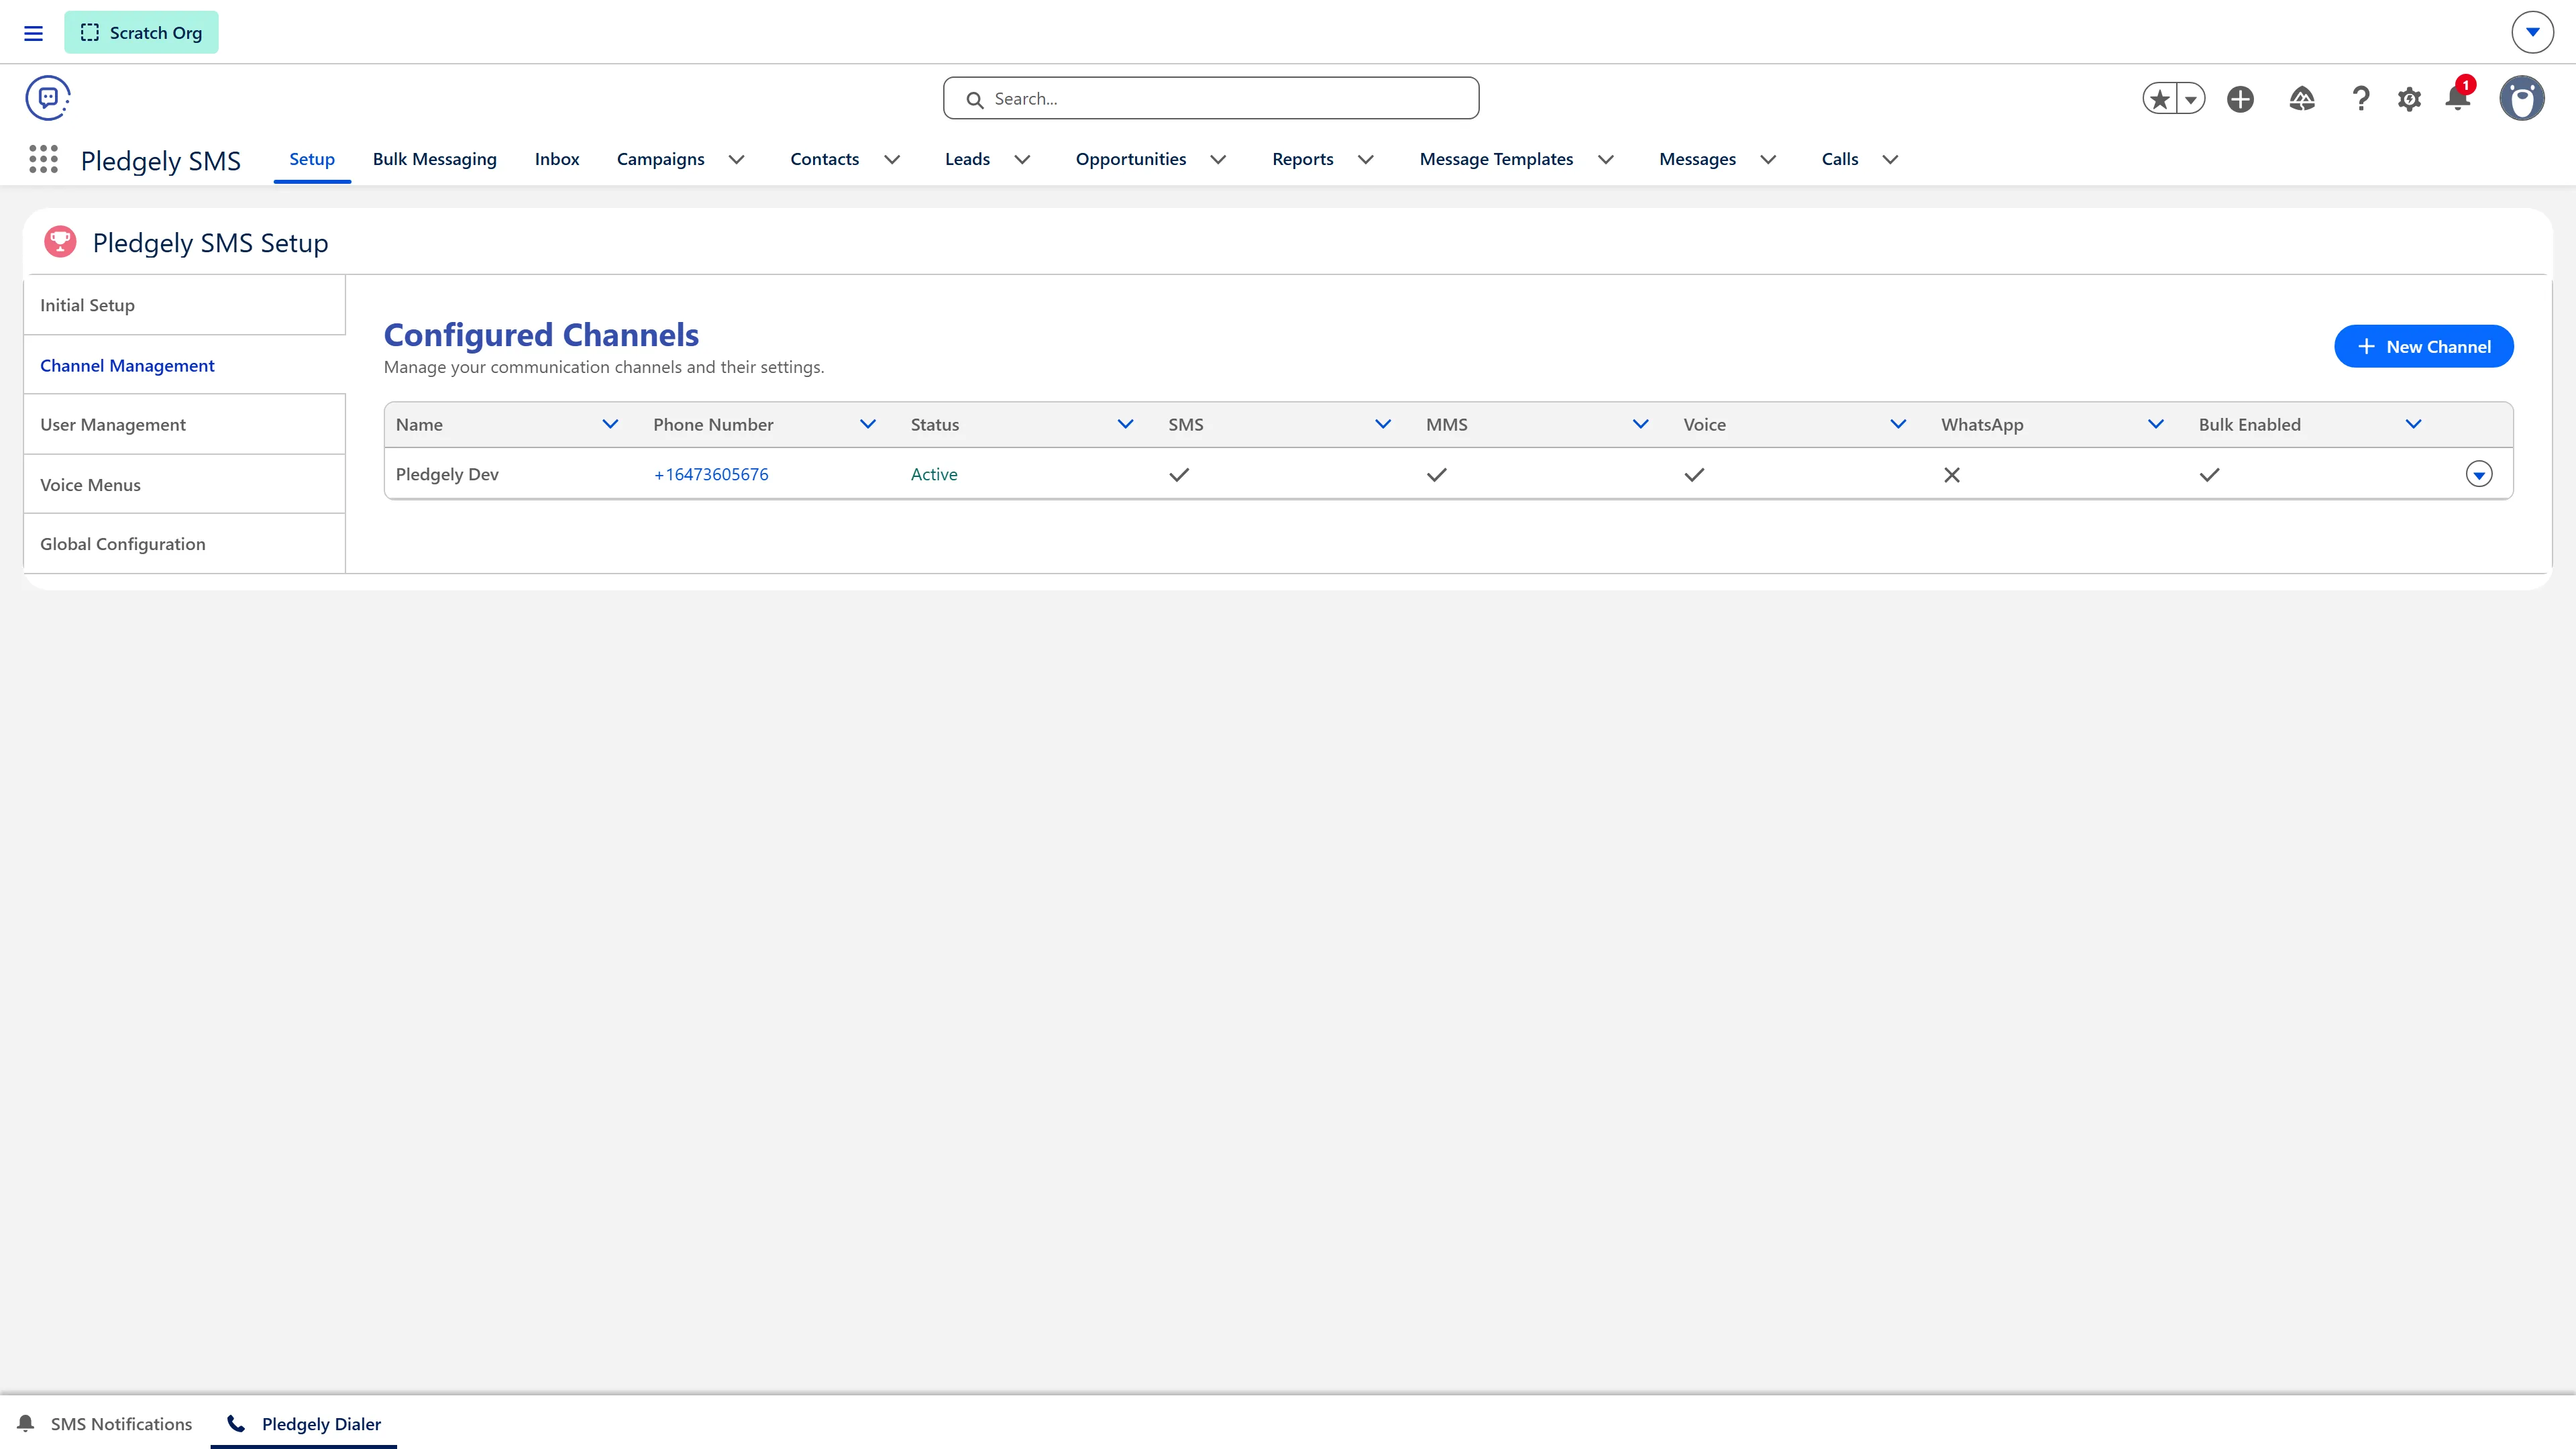Open the Inbox tab
The height and width of the screenshot is (1449, 2576).
(x=557, y=159)
